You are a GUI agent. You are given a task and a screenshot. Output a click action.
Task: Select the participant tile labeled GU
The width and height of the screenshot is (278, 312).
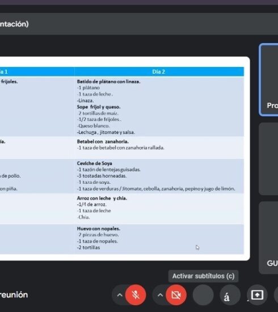pyautogui.click(x=269, y=238)
